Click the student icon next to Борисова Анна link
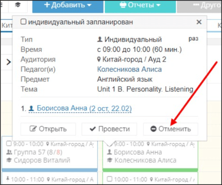 [x=31, y=108]
